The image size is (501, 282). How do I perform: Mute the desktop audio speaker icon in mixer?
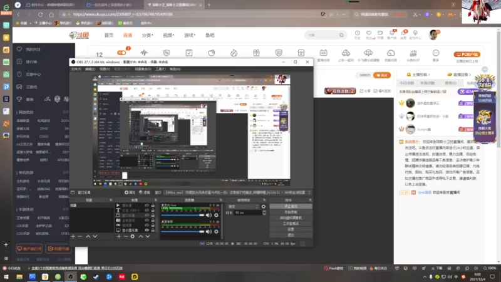point(209,231)
